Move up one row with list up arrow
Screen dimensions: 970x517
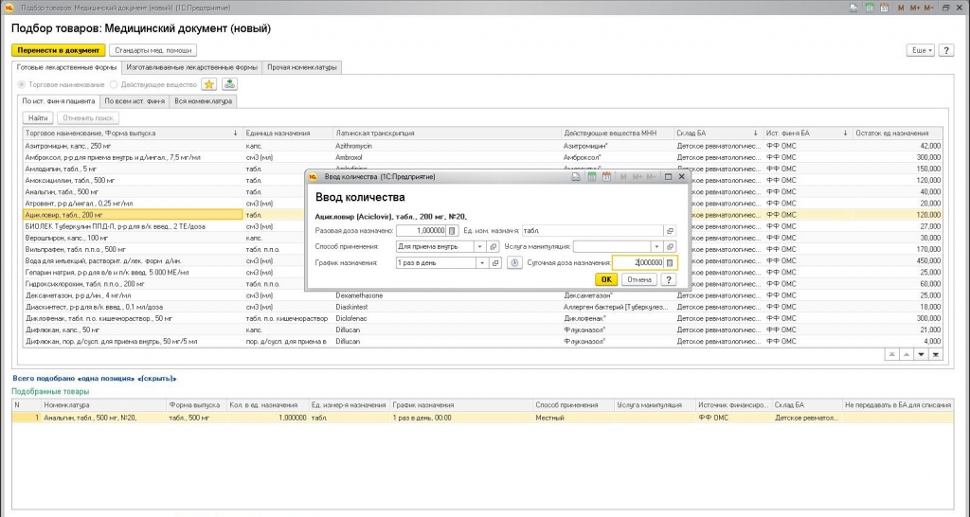tap(907, 355)
